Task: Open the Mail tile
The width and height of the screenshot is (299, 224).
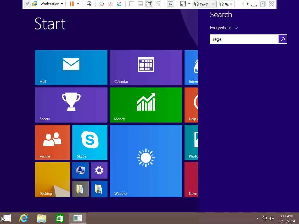Action: (x=71, y=68)
